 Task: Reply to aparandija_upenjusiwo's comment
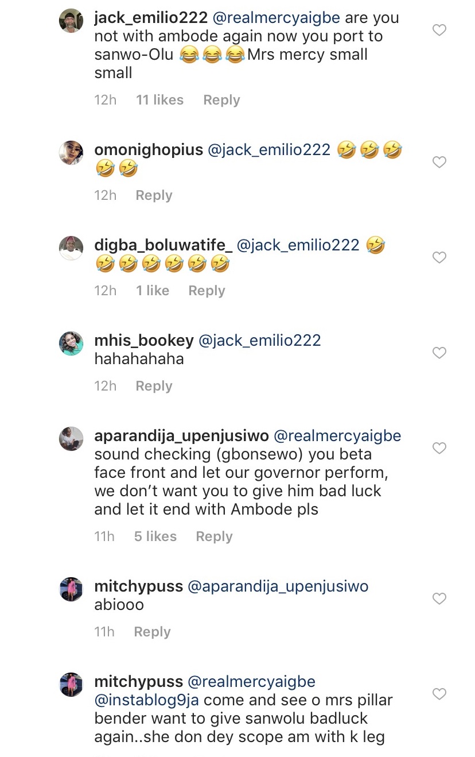tap(214, 536)
